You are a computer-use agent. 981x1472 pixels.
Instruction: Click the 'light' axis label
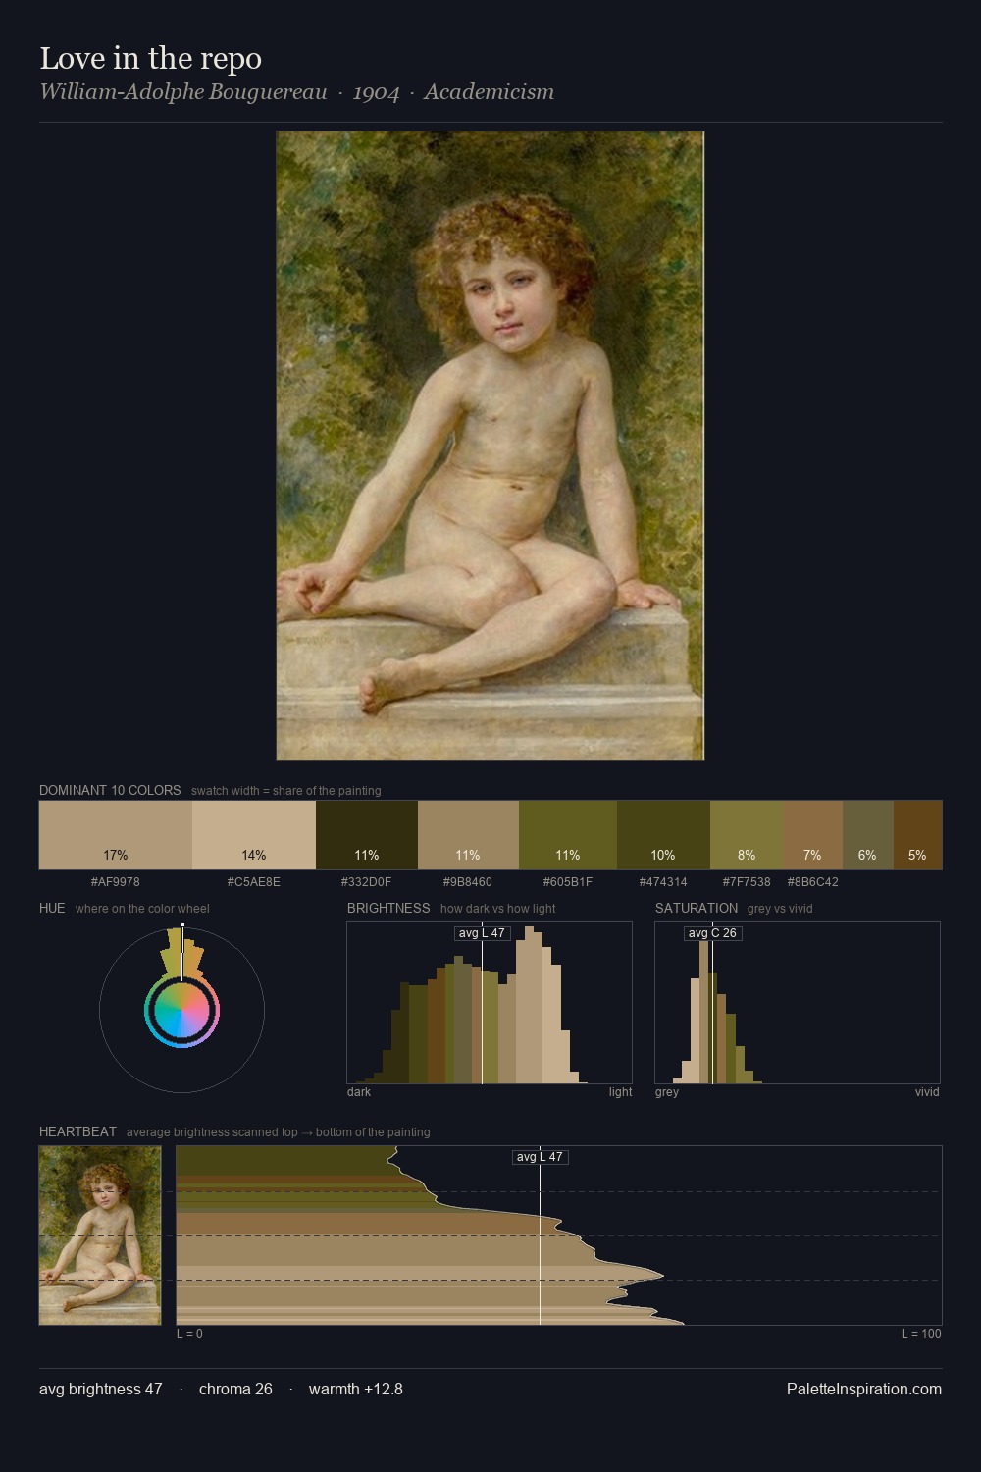click(621, 1092)
